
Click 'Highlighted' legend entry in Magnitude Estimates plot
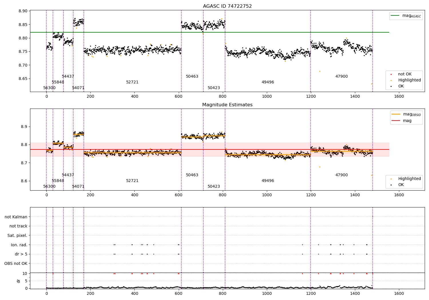tap(406, 179)
